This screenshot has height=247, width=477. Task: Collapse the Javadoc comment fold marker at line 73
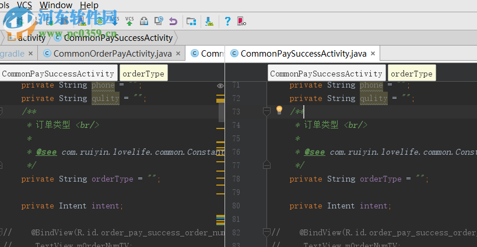click(x=265, y=111)
